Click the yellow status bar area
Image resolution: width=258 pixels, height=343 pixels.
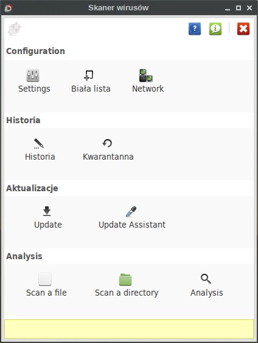[x=129, y=329]
